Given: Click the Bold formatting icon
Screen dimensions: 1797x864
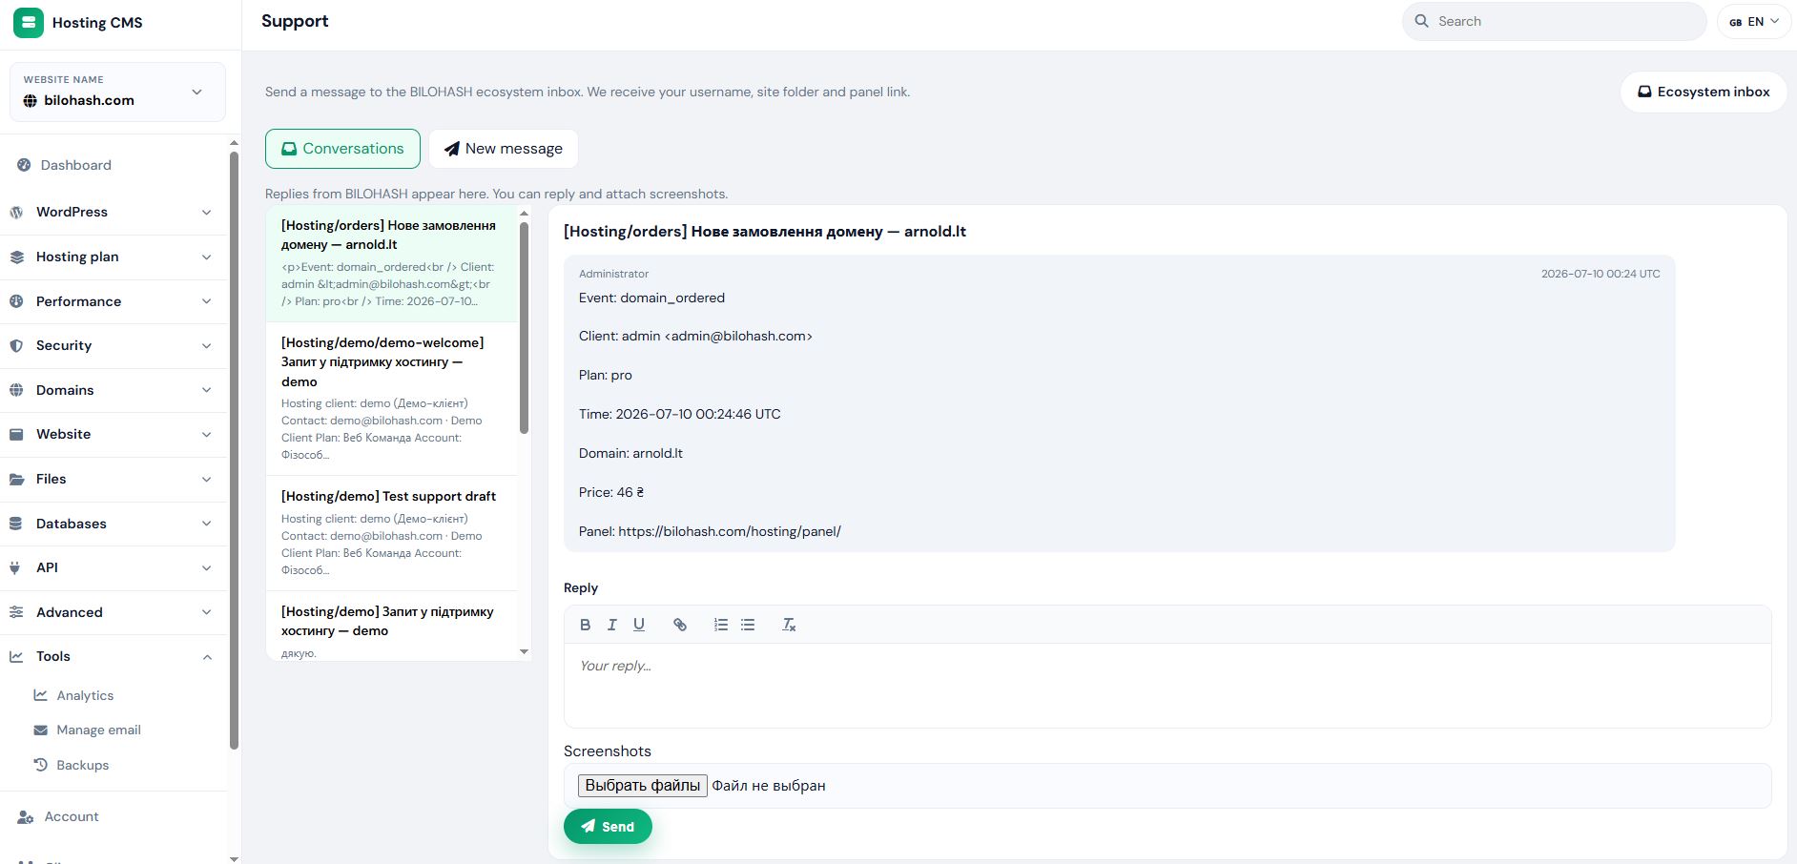Looking at the screenshot, I should [x=585, y=625].
